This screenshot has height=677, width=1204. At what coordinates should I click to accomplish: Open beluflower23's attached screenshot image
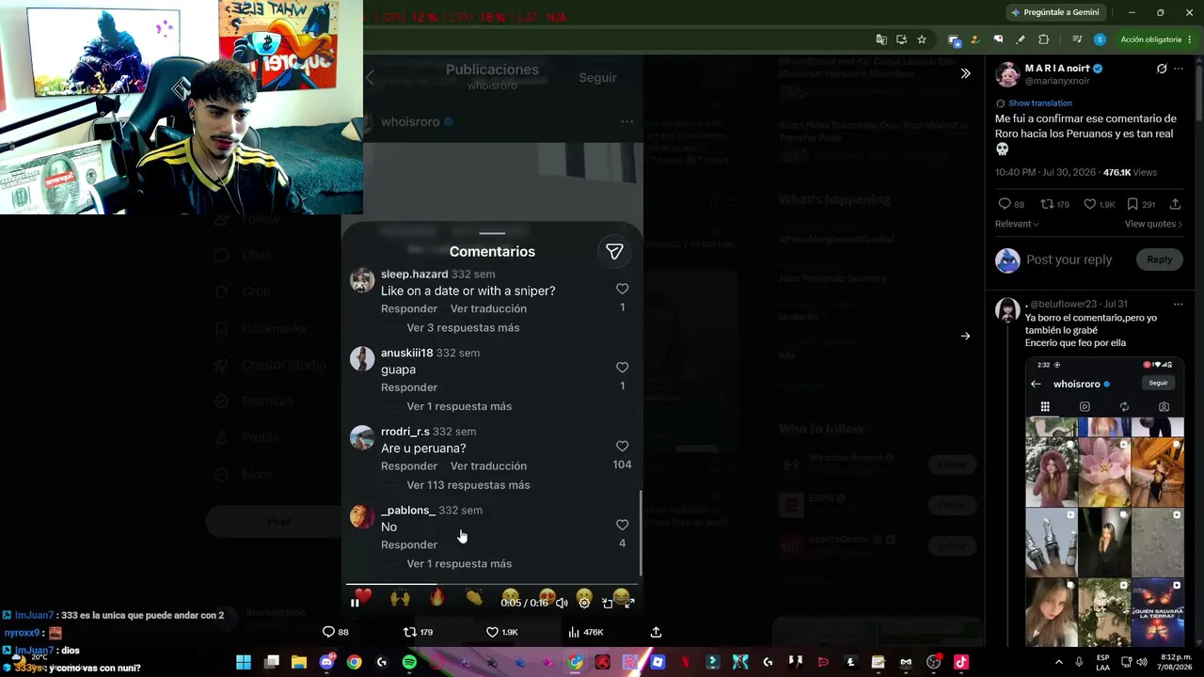tap(1104, 502)
